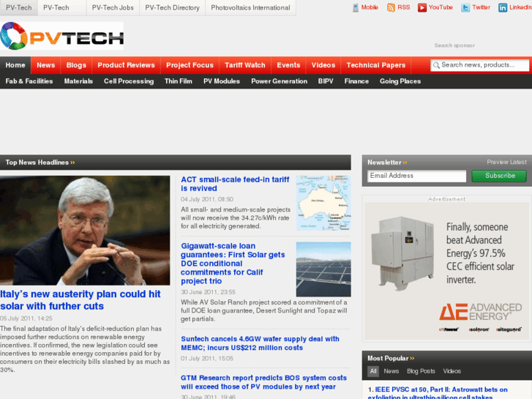
Task: Open the first PV-Tech top tab
Action: (x=19, y=7)
